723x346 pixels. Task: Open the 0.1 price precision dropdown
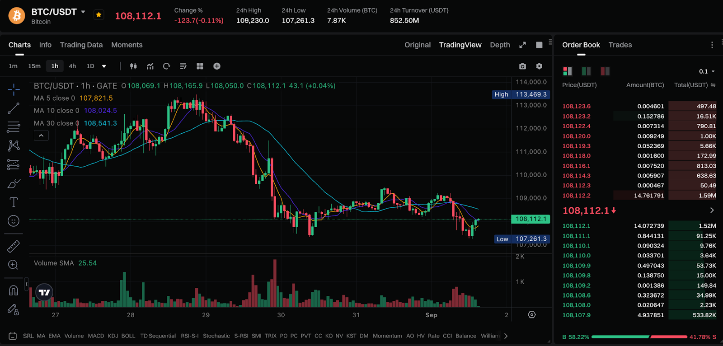707,71
